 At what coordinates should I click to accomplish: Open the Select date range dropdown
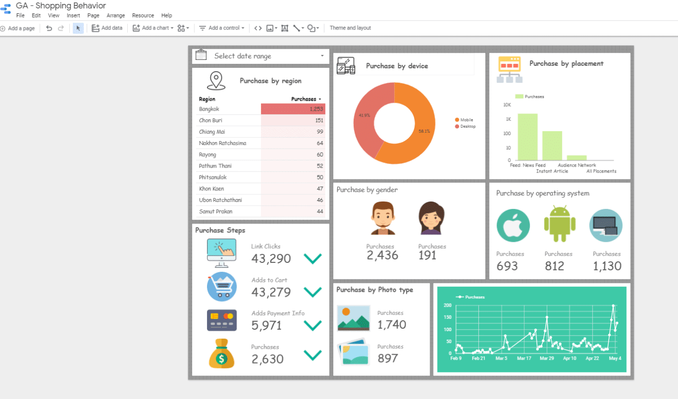point(321,56)
